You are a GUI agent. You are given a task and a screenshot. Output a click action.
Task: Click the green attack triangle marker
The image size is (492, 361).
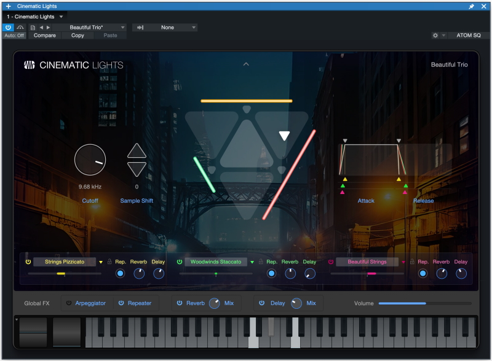(x=343, y=186)
